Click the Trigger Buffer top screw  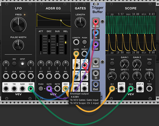[x=96, y=4]
